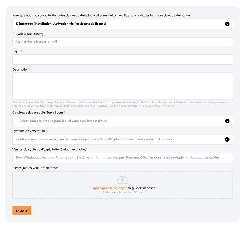Click the Sujet field label

[16, 51]
